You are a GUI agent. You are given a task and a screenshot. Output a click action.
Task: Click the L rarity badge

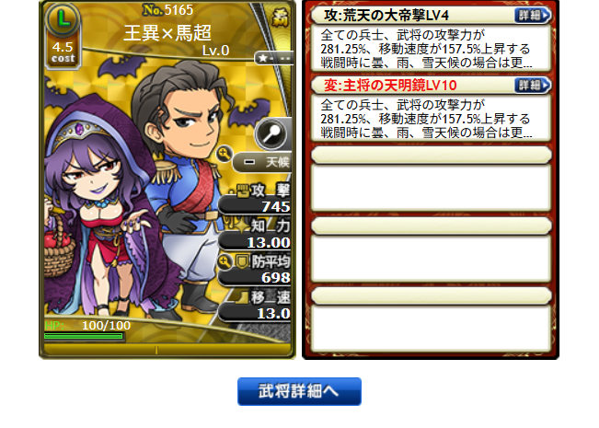[63, 18]
